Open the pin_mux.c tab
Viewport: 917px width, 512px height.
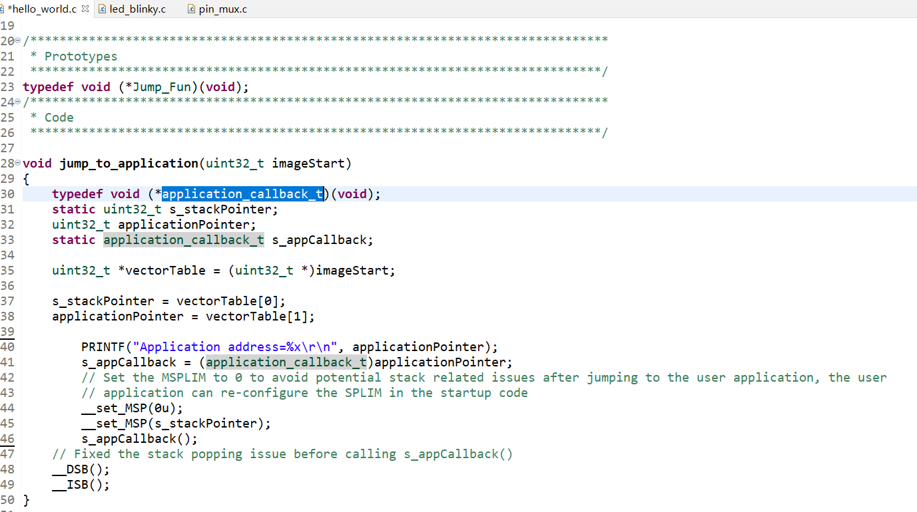(222, 9)
